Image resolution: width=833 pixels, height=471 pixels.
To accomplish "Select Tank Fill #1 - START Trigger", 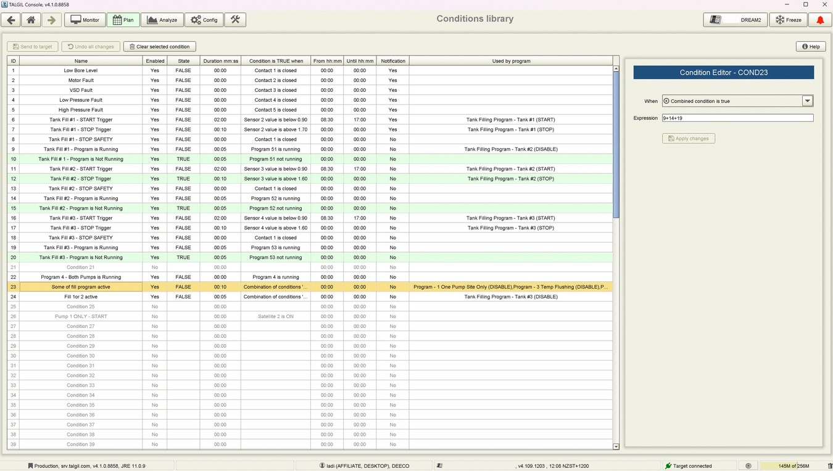I will point(310,120).
